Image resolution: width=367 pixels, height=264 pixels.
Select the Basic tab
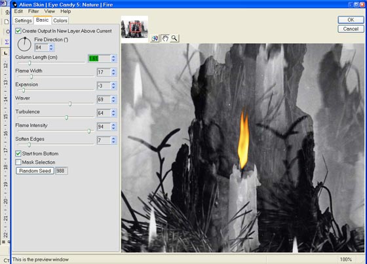[x=43, y=20]
